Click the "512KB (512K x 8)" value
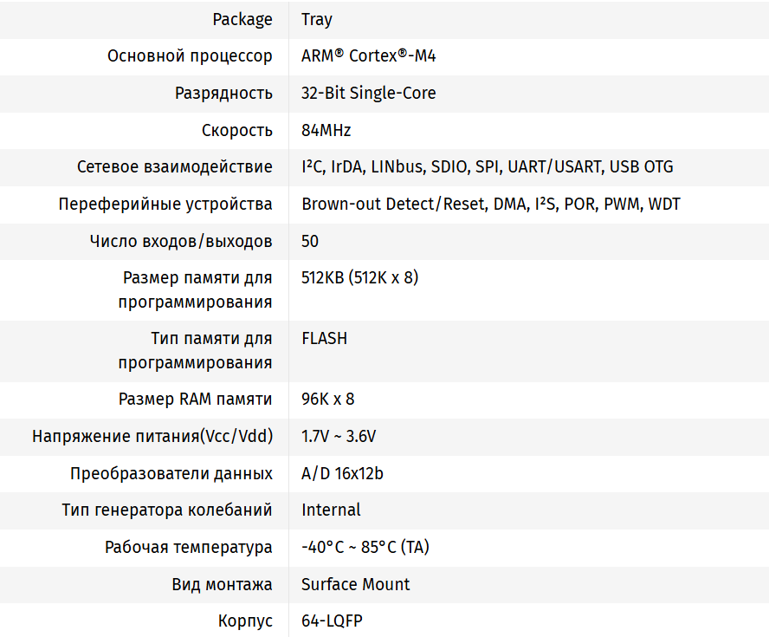The image size is (769, 637). tap(360, 278)
